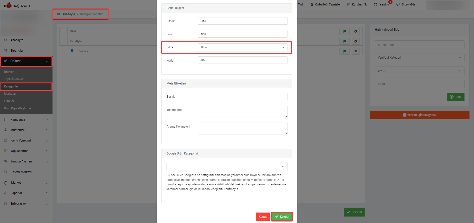Open the Yeni Üst Kategori dropdown
The image size is (474, 223).
[x=419, y=58]
